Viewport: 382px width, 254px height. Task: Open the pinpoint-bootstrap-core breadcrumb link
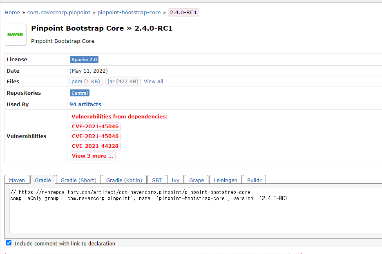coord(129,12)
